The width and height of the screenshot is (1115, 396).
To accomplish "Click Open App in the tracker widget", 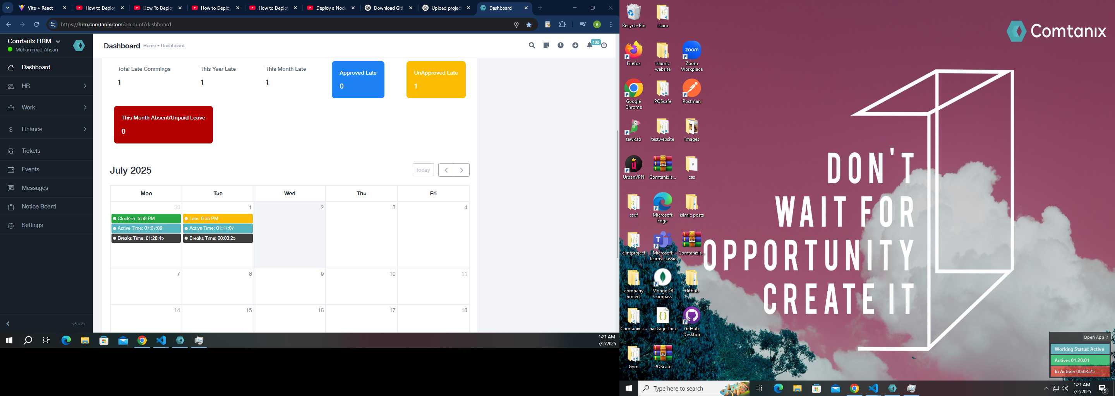I will tap(1096, 337).
